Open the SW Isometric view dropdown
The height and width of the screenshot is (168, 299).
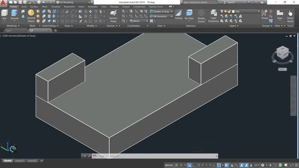pos(161,16)
